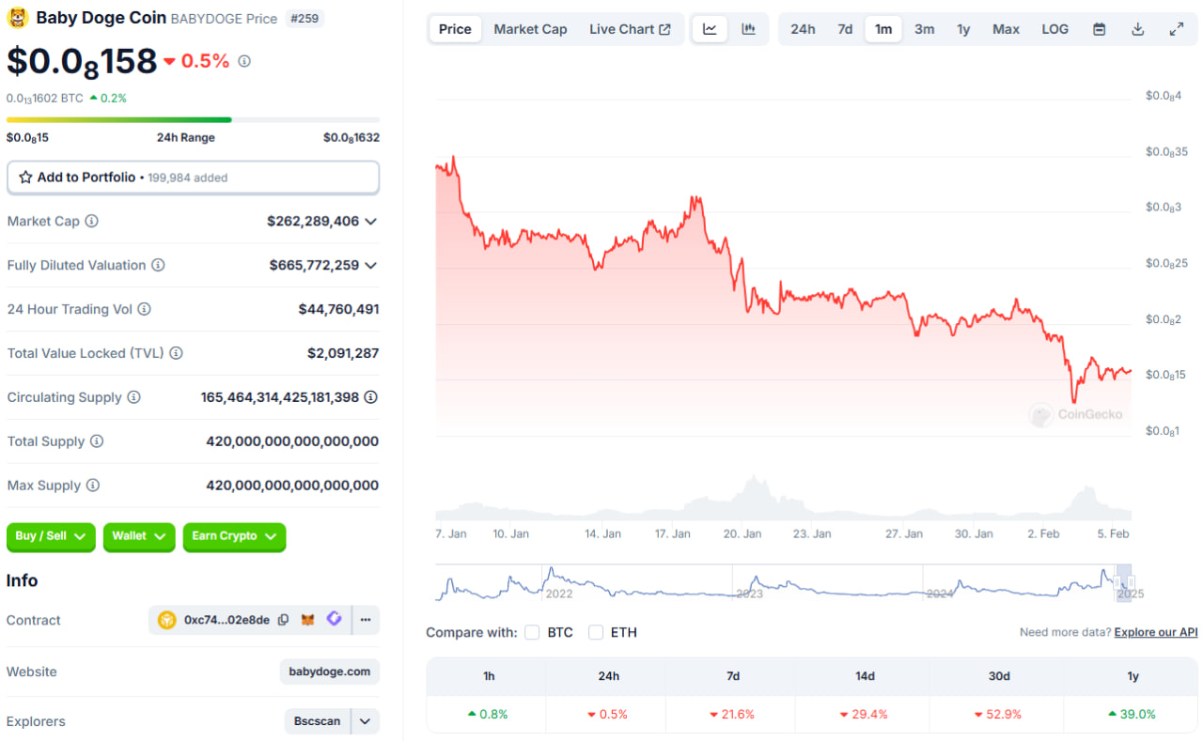Show Total Value Locked info icon
The image size is (1203, 741).
click(x=176, y=353)
